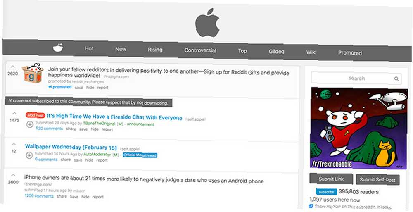
Task: Report the Wallpaper Wednesday post
Action: (102, 160)
